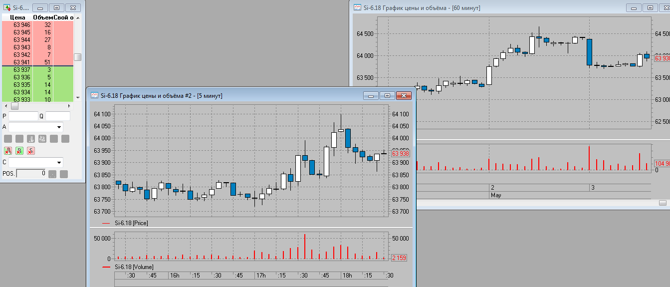Click the order book scroll left arrow

(6, 106)
